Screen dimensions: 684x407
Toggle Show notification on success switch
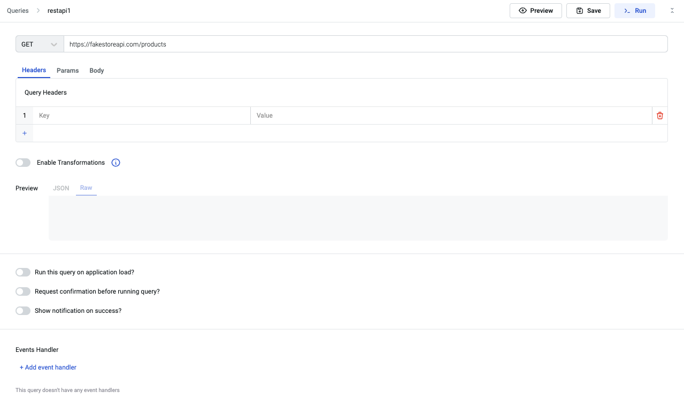tap(23, 311)
